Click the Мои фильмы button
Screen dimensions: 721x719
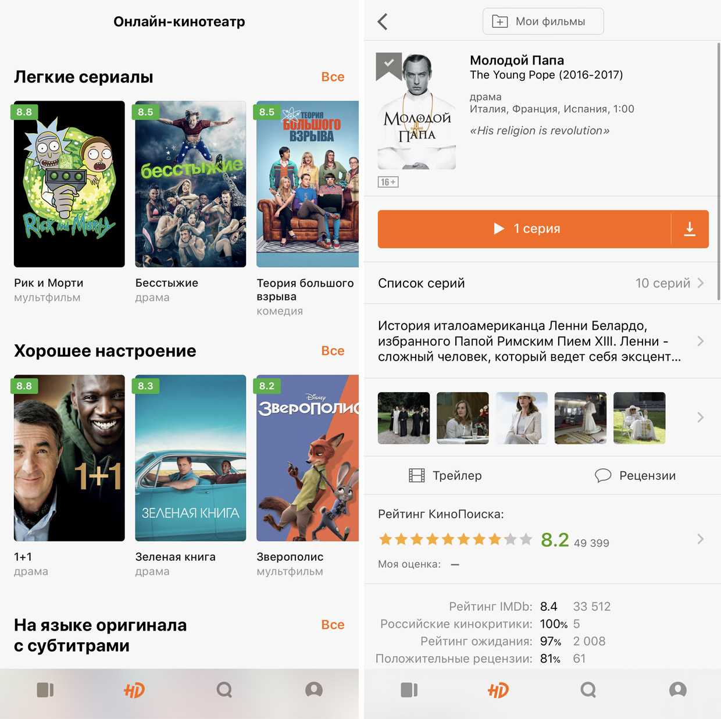(x=543, y=22)
